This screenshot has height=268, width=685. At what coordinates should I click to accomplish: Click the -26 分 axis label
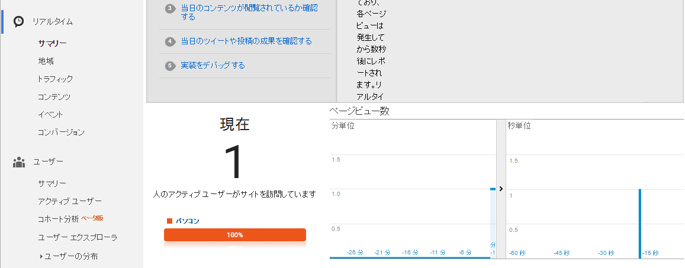click(355, 253)
